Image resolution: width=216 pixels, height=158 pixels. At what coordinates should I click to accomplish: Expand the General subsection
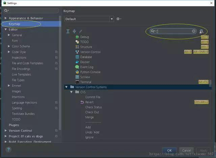click(9, 35)
